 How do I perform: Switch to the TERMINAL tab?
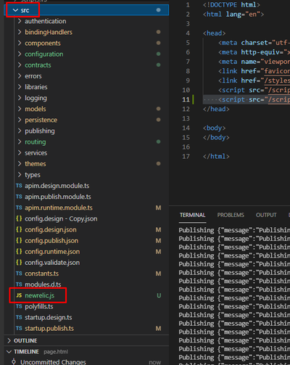pyautogui.click(x=192, y=215)
